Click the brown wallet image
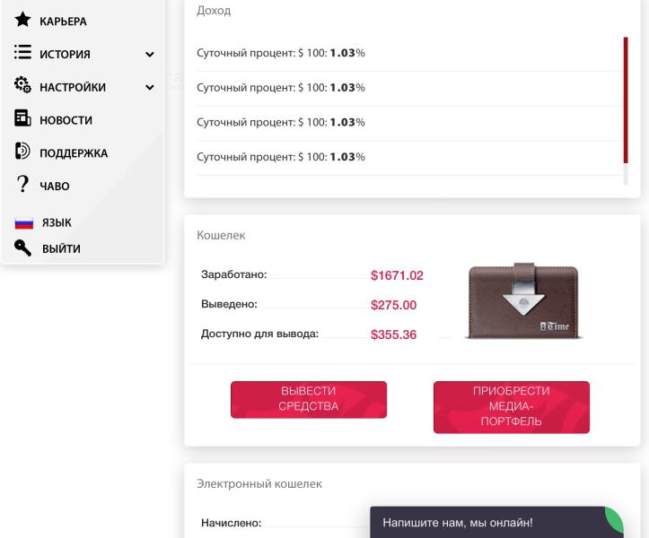Screen dimensions: 649x538 pos(523,300)
